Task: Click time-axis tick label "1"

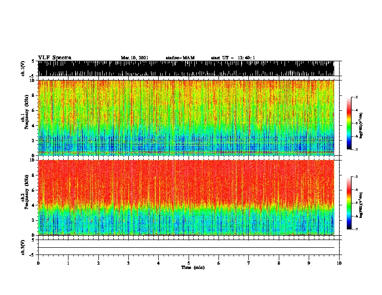Action: point(68,263)
